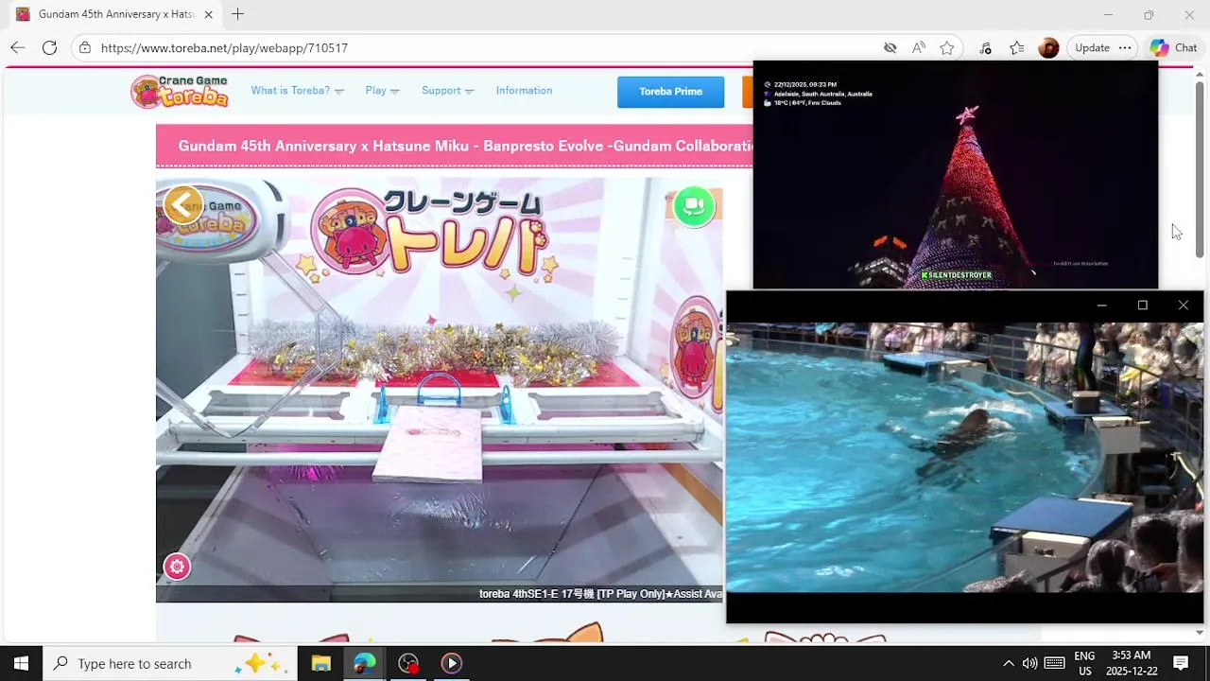This screenshot has height=681, width=1210.
Task: Switch to Edge in the taskbar
Action: click(365, 663)
